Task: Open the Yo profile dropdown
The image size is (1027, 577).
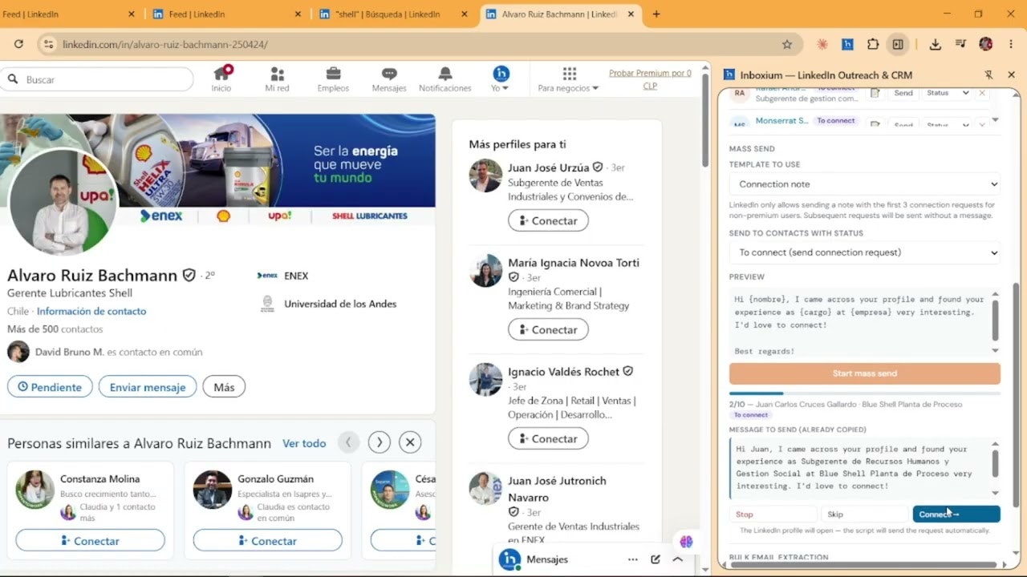Action: click(501, 79)
